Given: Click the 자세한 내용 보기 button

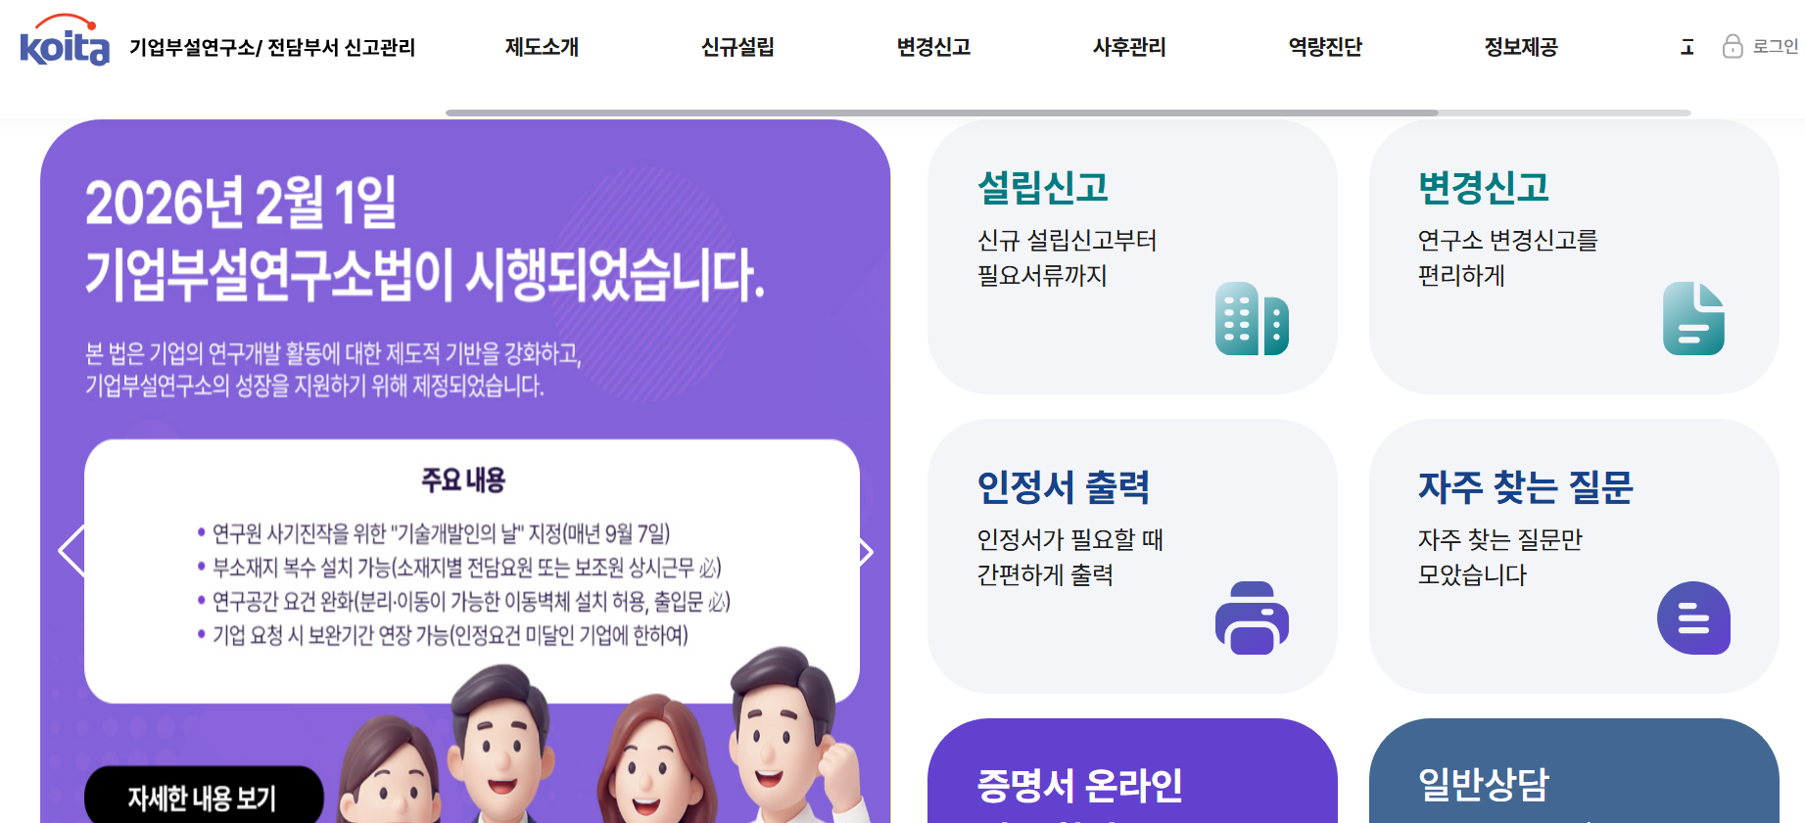Looking at the screenshot, I should (204, 797).
